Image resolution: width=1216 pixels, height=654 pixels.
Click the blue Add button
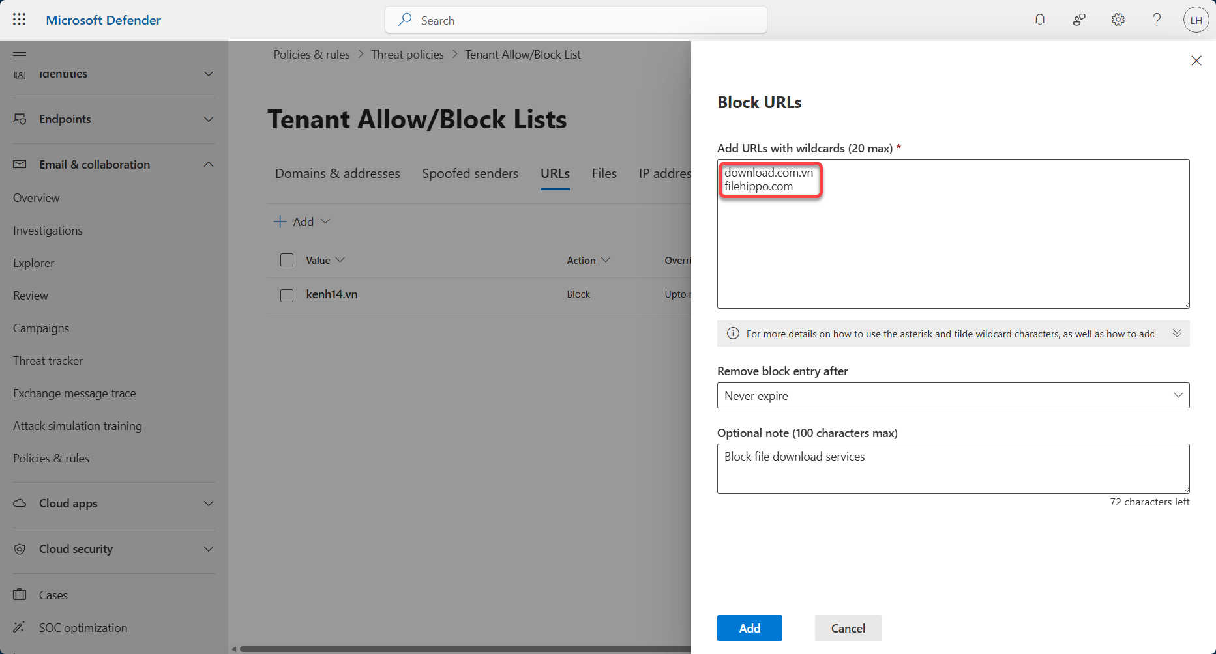(749, 628)
